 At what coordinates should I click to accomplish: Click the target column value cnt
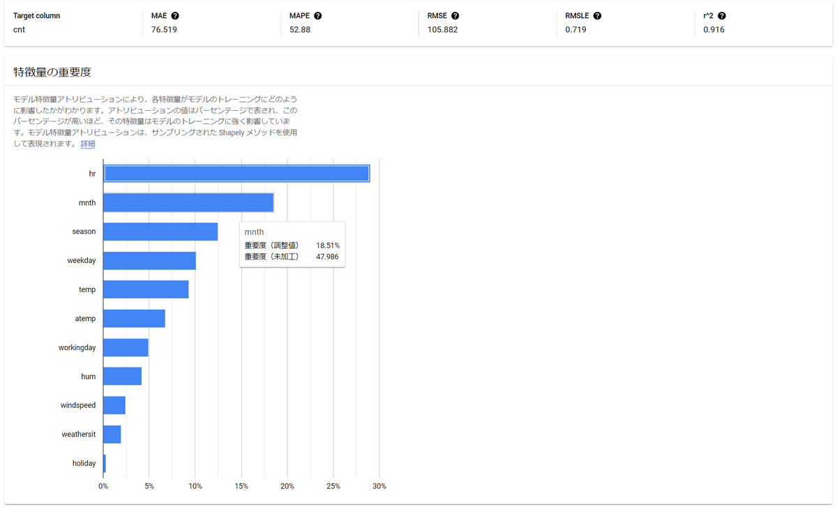coord(20,30)
